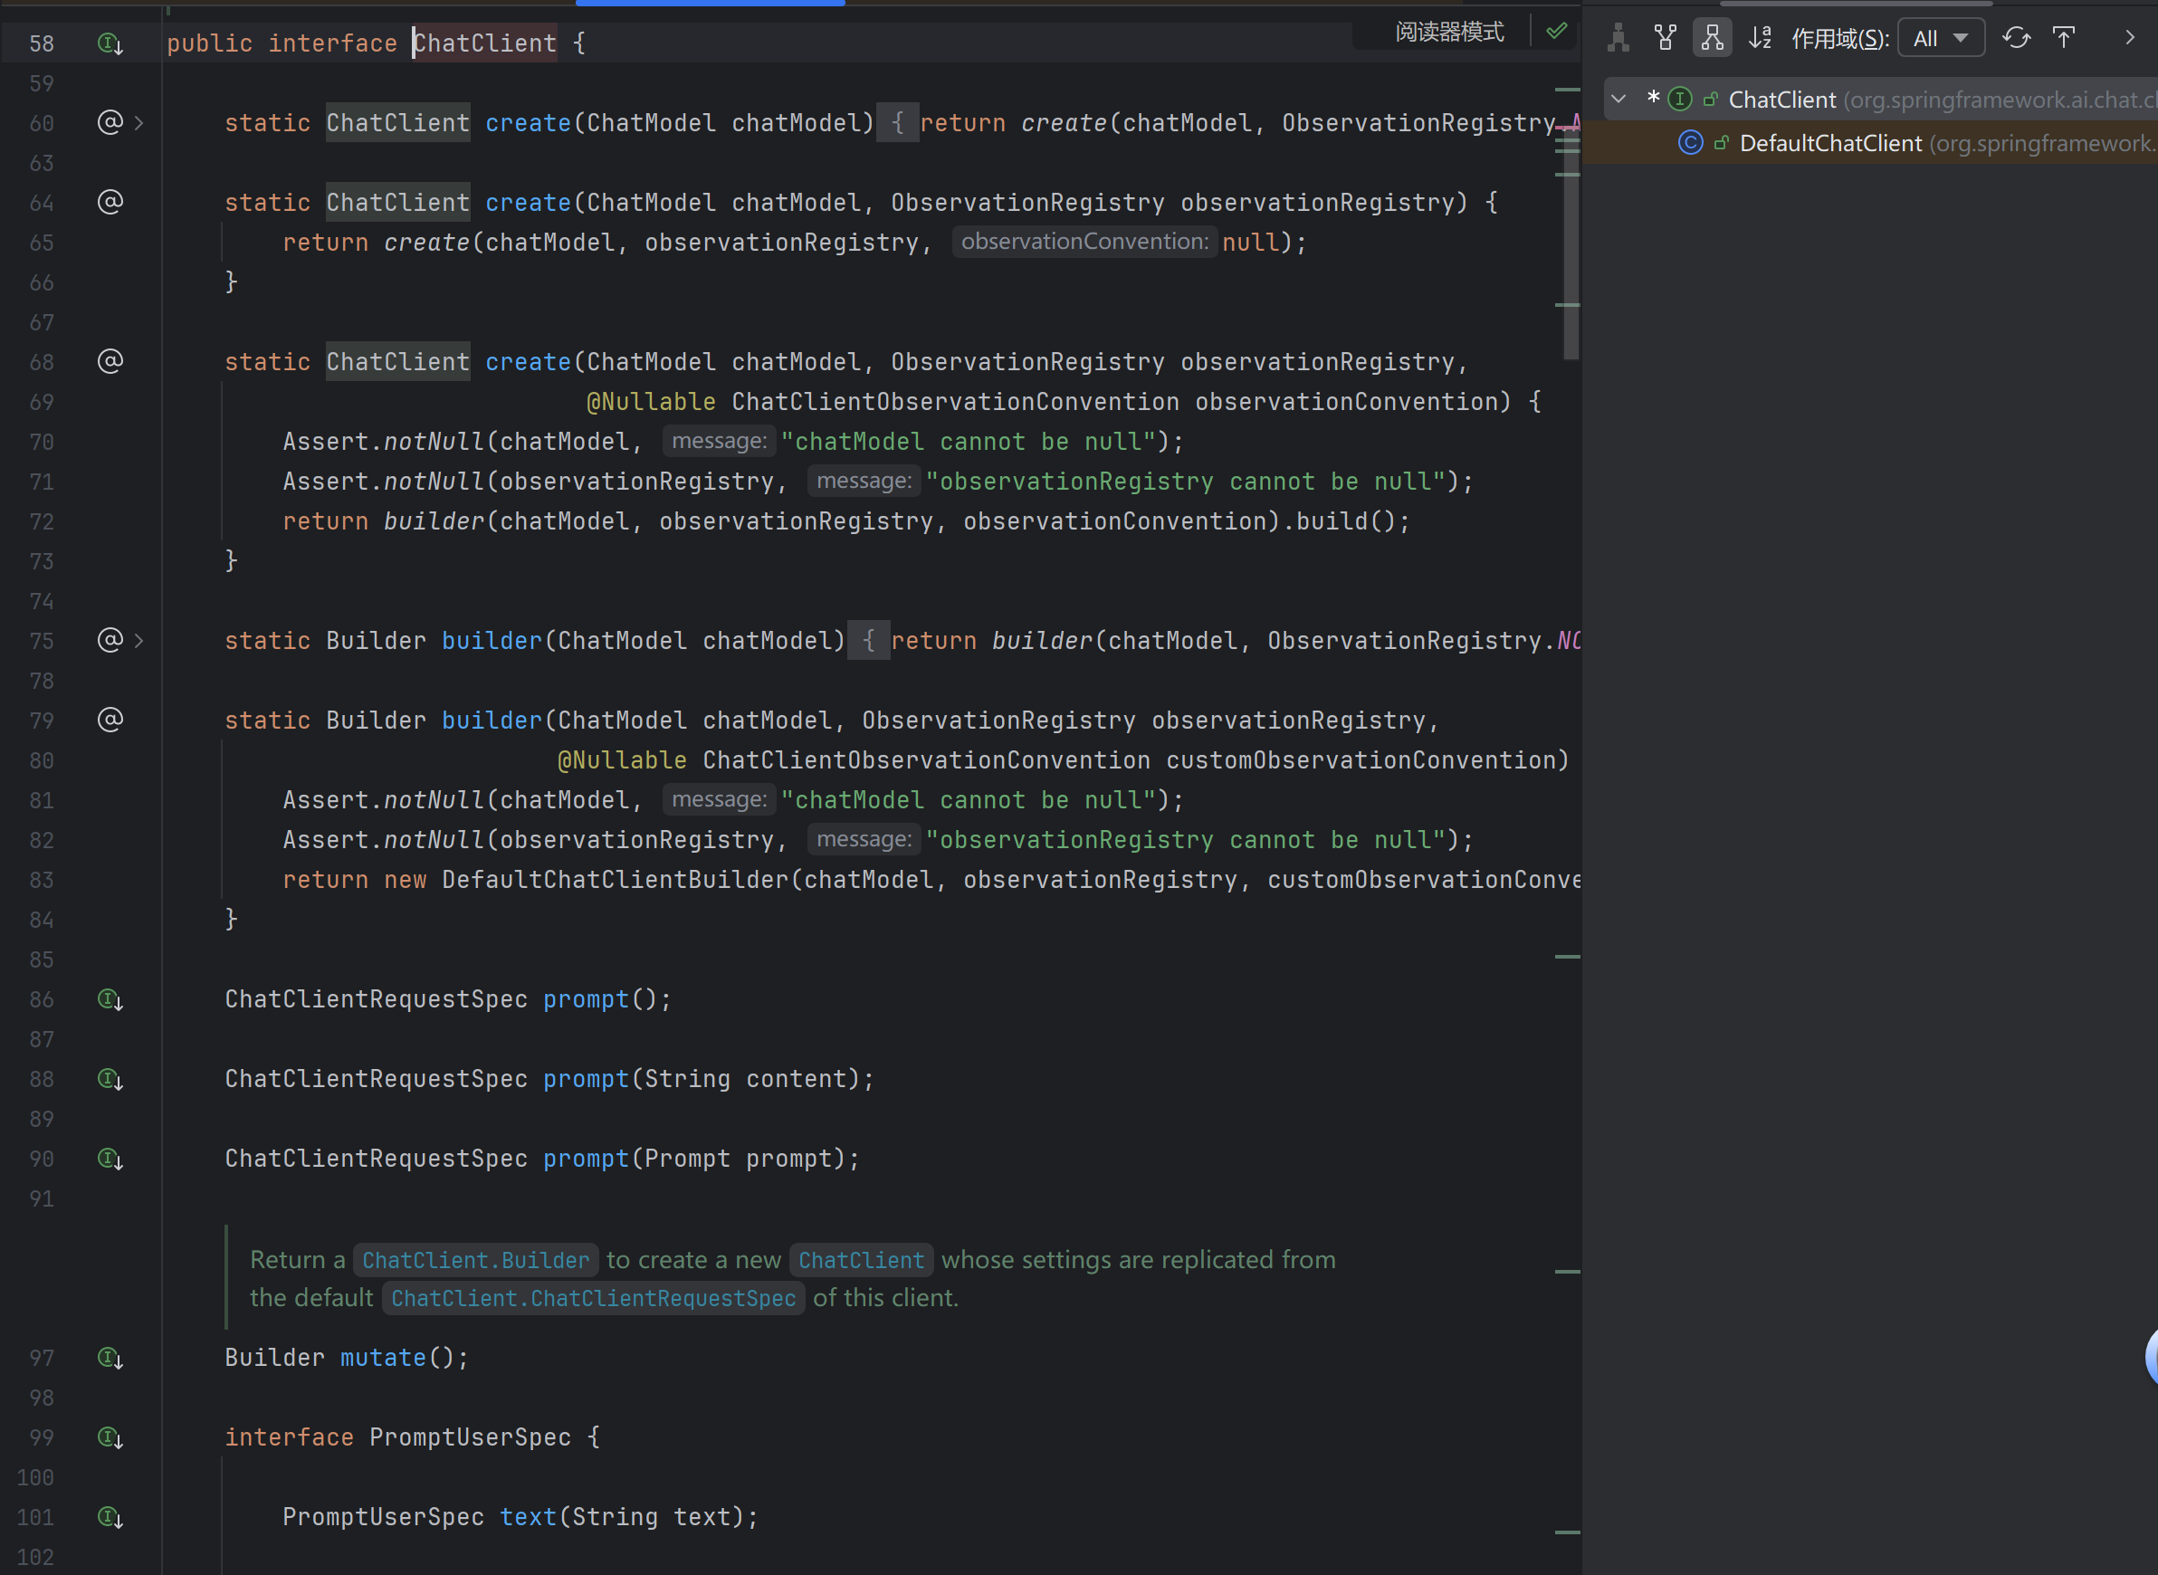Open the ChatClient link in the doc comment
This screenshot has width=2158, height=1575.
tap(861, 1260)
